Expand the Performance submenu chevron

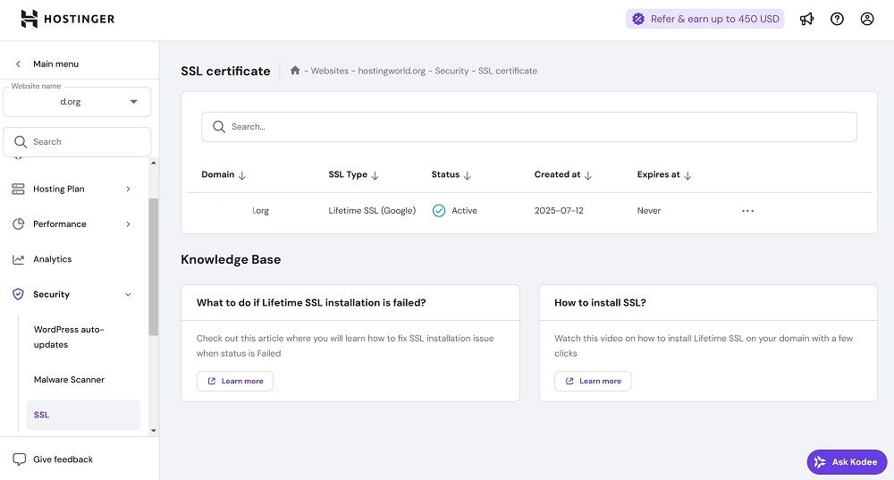(x=128, y=224)
